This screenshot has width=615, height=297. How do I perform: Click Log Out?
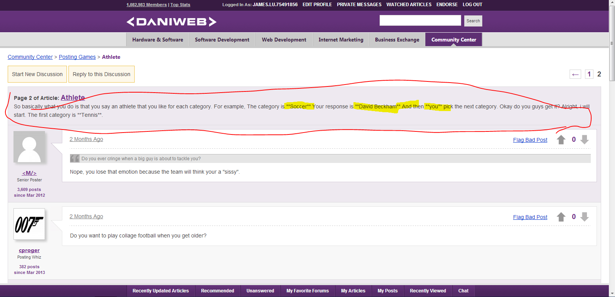(472, 5)
